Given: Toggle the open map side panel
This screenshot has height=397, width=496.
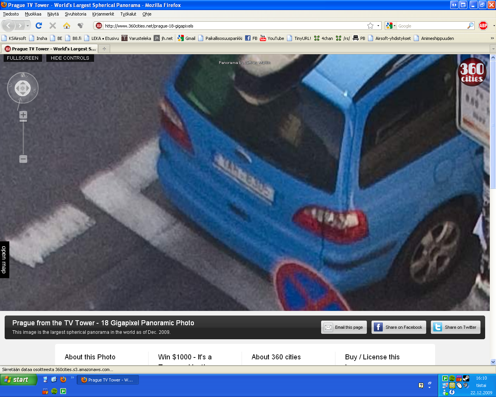Looking at the screenshot, I should pyautogui.click(x=4, y=259).
